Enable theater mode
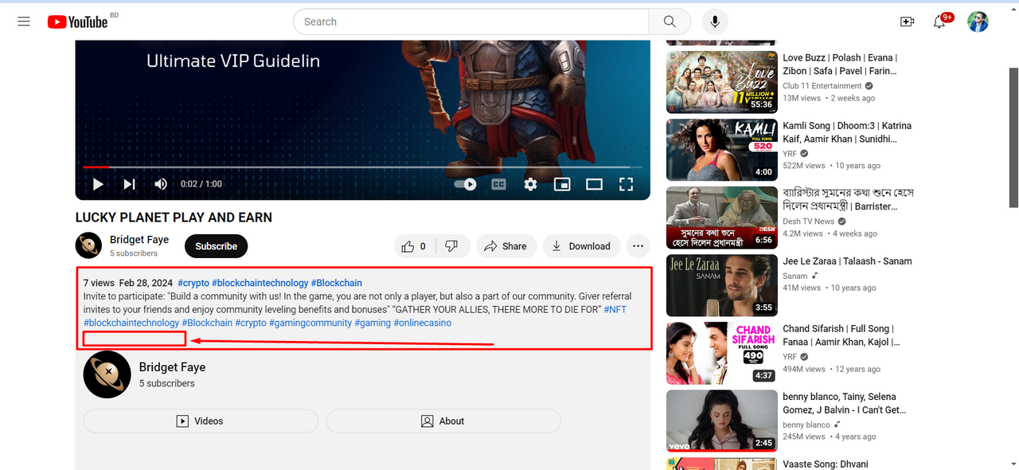Screen dimensions: 1019x470 point(594,184)
